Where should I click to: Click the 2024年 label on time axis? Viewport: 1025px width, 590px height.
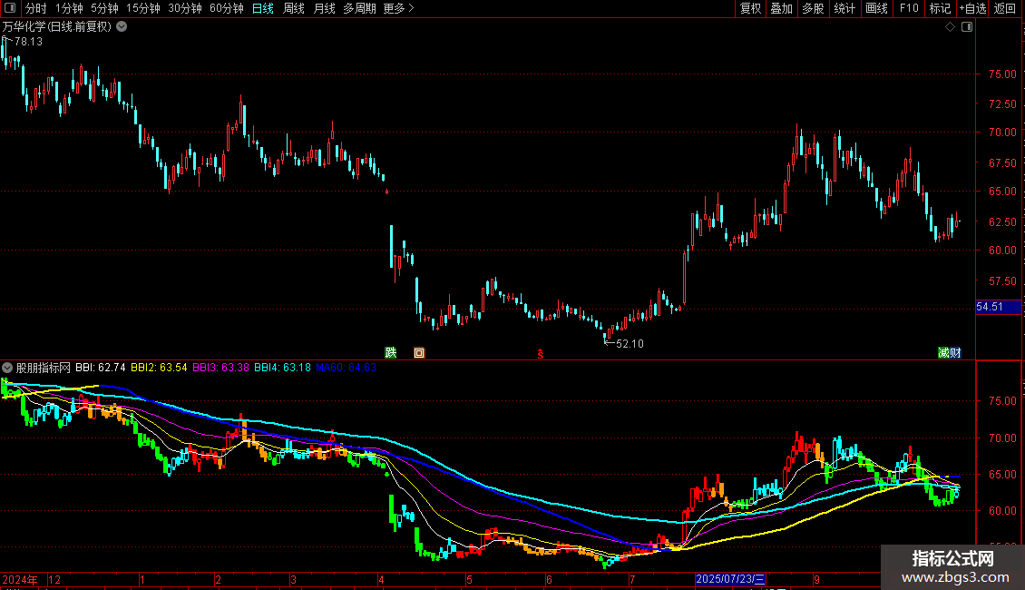[20, 579]
